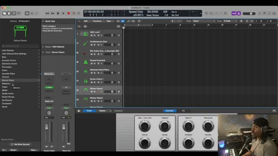This screenshot has height=156, width=278.
Task: Click the E-Piano instrument slot in channel strip
Action: click(x=49, y=88)
